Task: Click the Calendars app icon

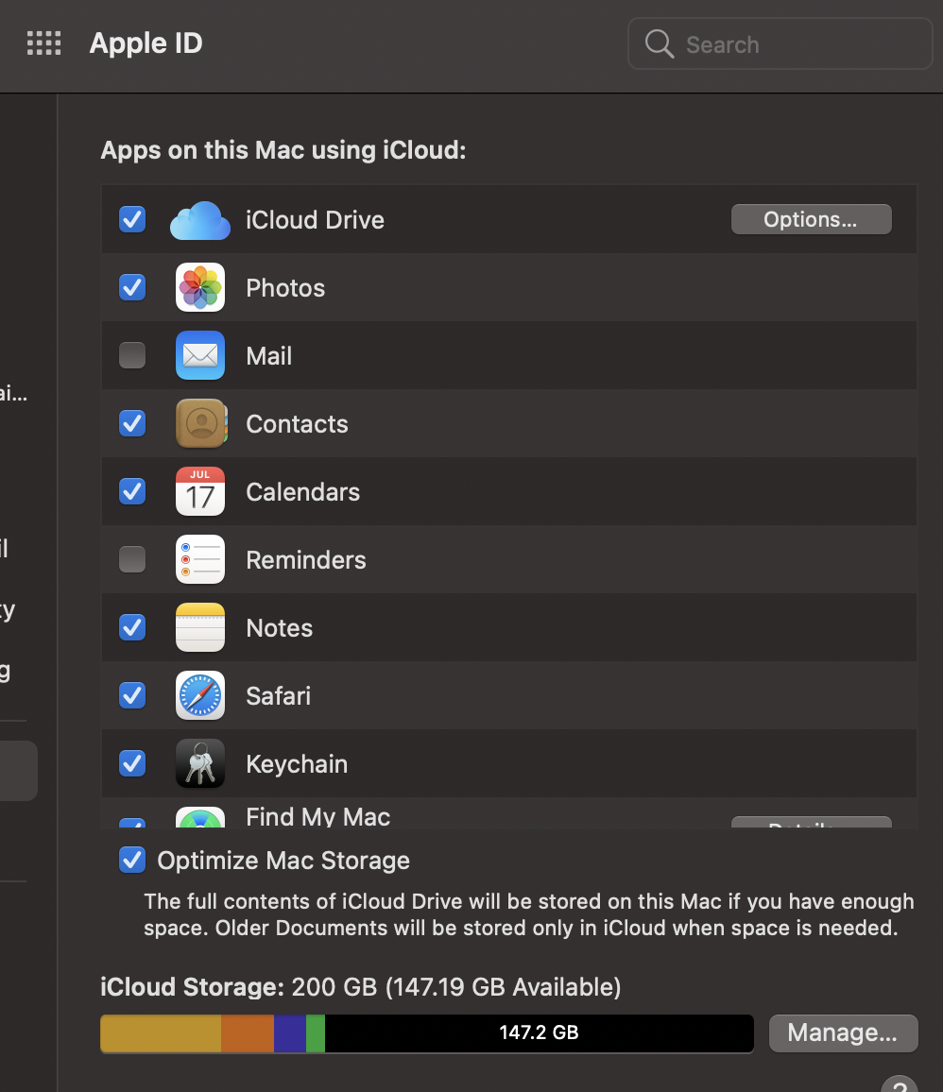Action: [200, 491]
